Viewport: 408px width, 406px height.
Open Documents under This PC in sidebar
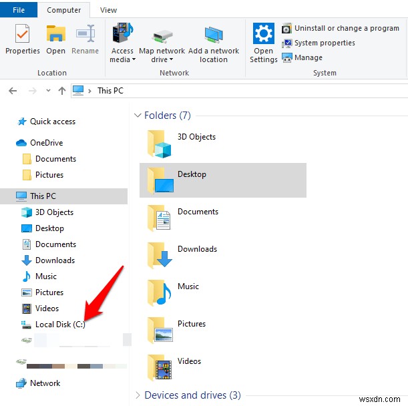49,244
